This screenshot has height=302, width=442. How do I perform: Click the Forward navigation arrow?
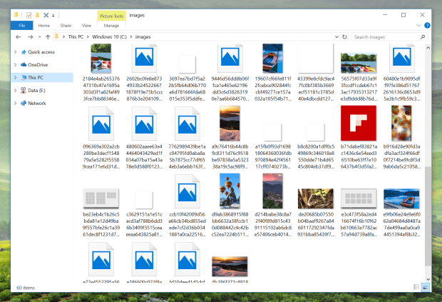pos(30,37)
